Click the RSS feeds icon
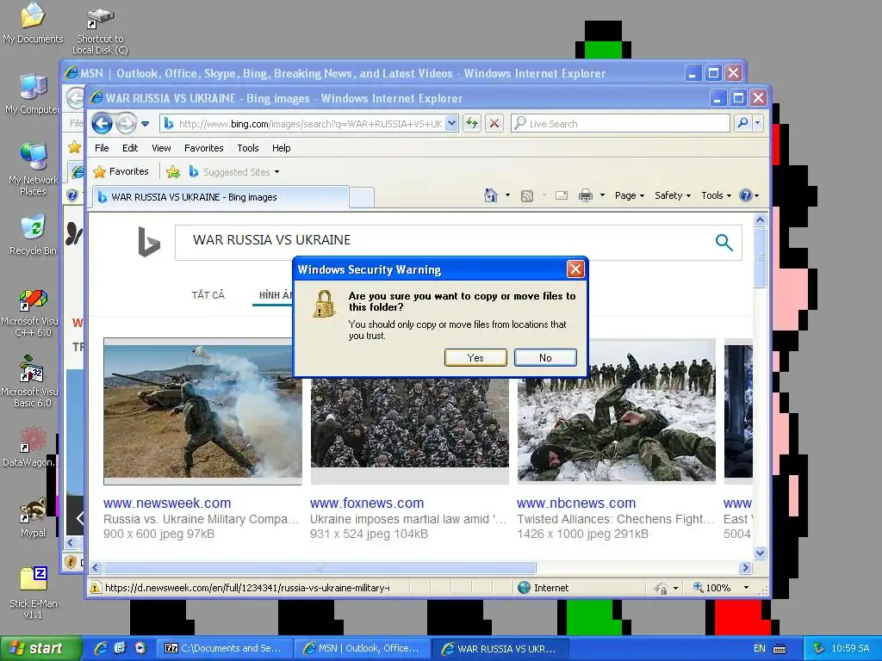882x661 pixels. tap(527, 195)
